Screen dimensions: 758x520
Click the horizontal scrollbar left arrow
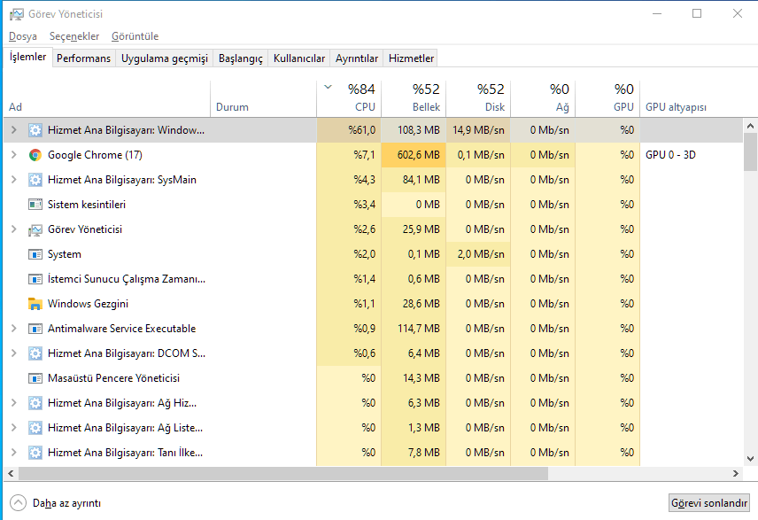pyautogui.click(x=11, y=474)
